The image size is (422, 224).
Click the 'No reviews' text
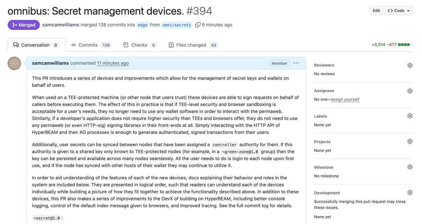tap(324, 74)
